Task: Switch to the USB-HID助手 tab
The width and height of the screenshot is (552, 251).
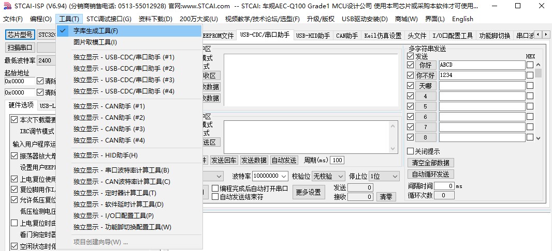Action: [x=313, y=36]
